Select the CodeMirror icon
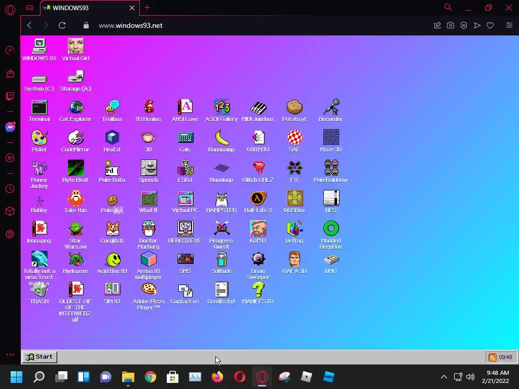 click(76, 142)
